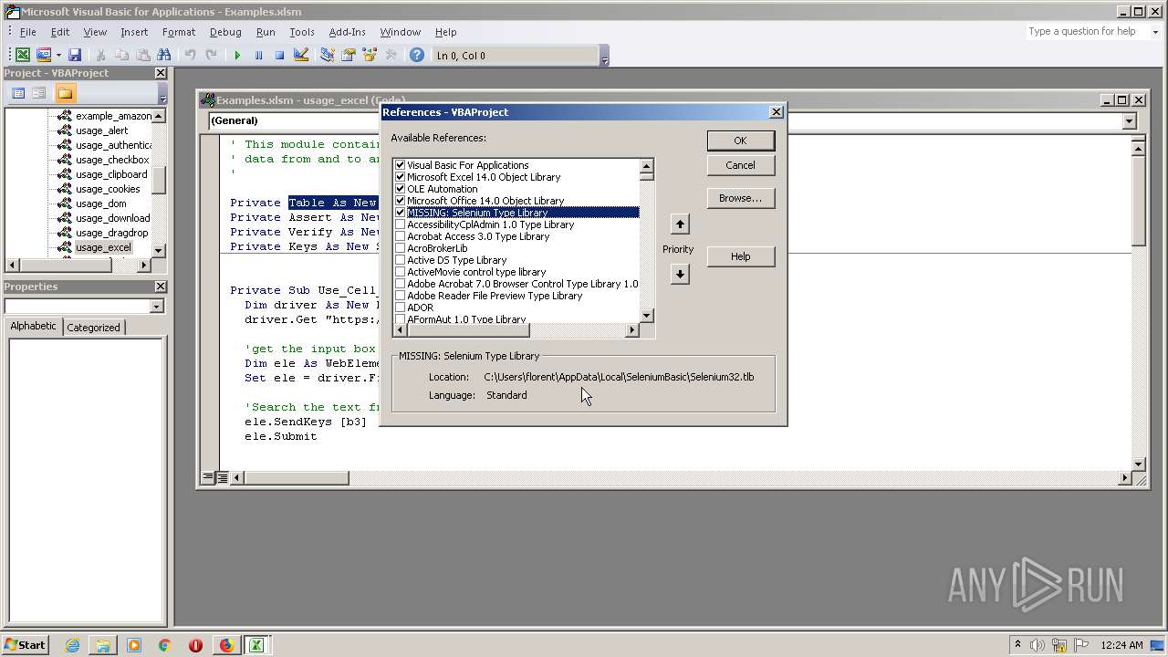Toggle Microsoft Excel 14.0 Object Library checkbox

point(400,177)
